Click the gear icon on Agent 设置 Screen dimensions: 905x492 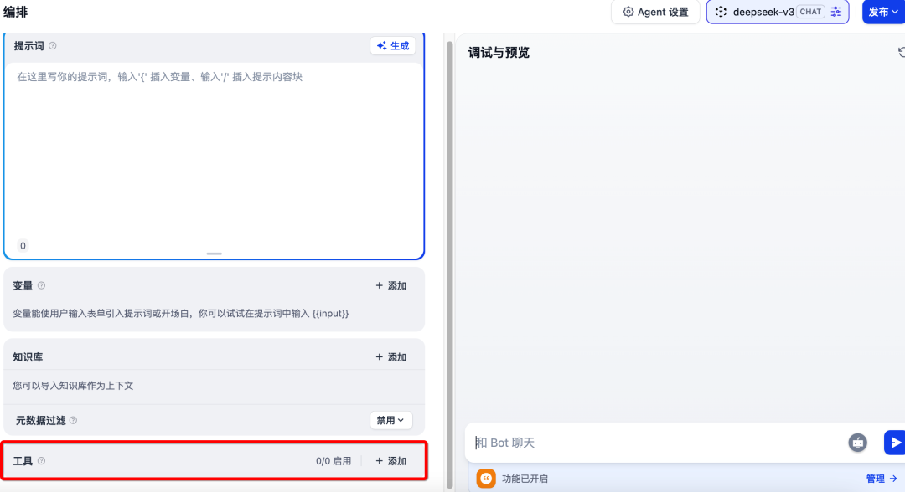628,12
